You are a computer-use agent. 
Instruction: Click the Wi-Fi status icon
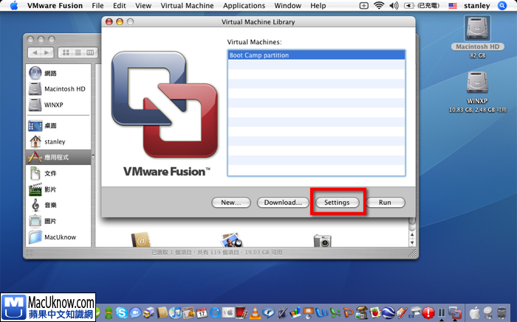point(379,6)
